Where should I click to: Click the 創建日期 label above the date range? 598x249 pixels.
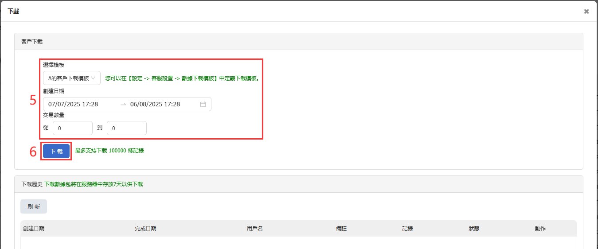[54, 91]
